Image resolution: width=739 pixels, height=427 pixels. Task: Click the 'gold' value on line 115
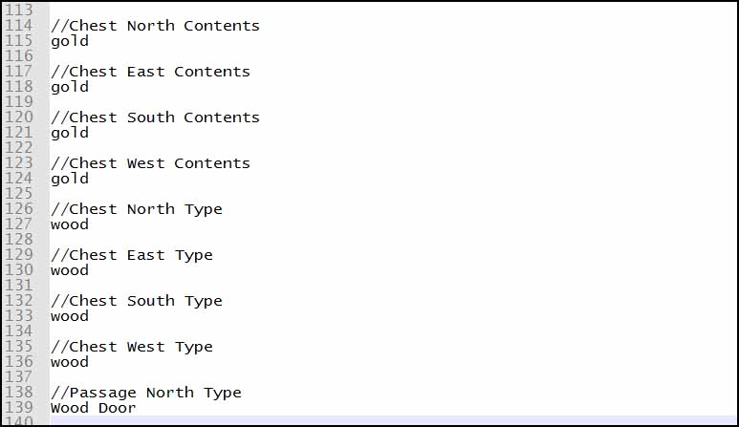pos(70,41)
